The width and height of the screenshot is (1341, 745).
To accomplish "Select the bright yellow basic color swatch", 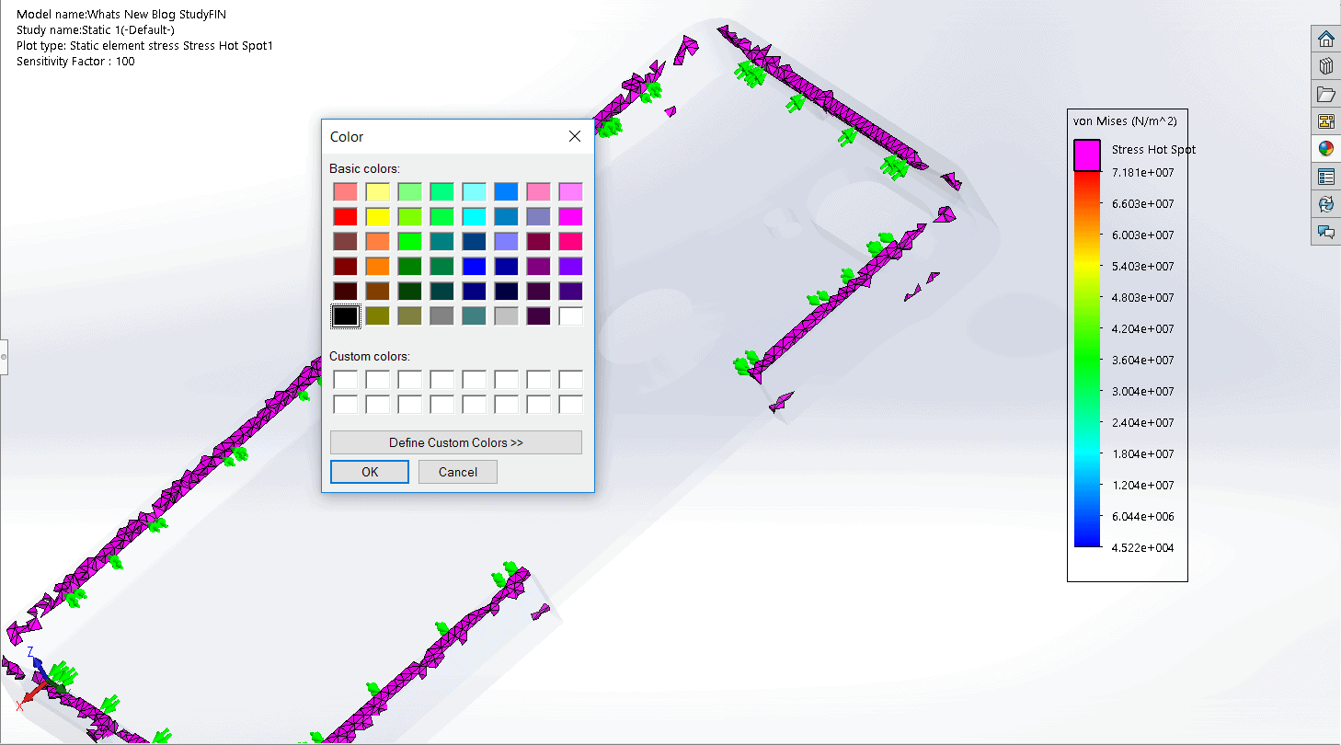I will coord(377,217).
